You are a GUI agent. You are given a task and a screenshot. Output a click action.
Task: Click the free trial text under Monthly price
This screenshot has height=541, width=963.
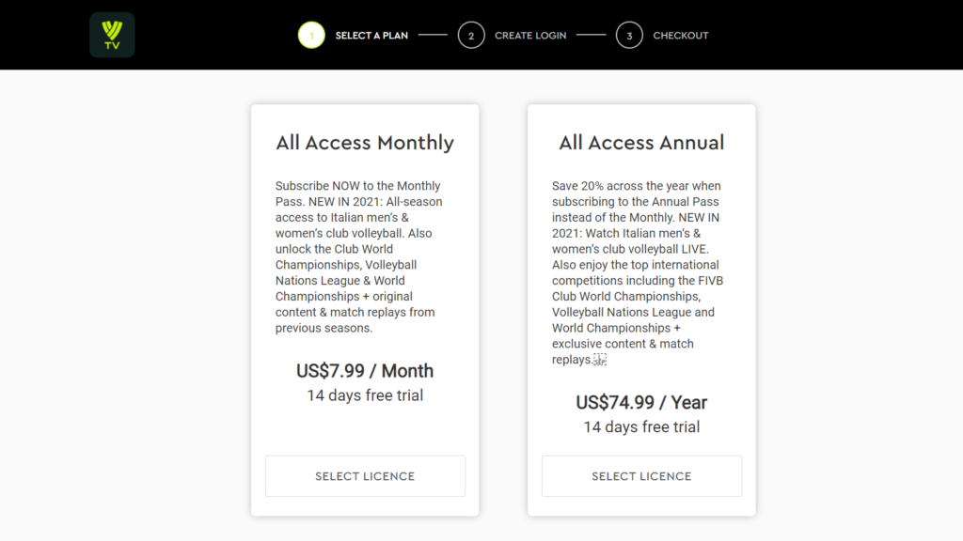[365, 395]
